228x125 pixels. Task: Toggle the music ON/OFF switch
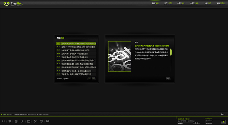point(8,114)
